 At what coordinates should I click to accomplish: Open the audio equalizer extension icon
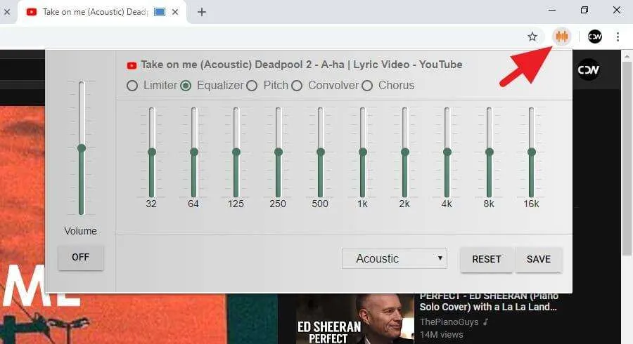(561, 37)
